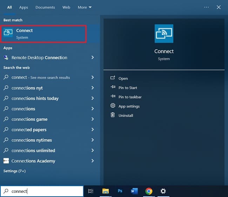The image size is (228, 197).
Task: Click the Open action icon
Action: click(x=113, y=78)
